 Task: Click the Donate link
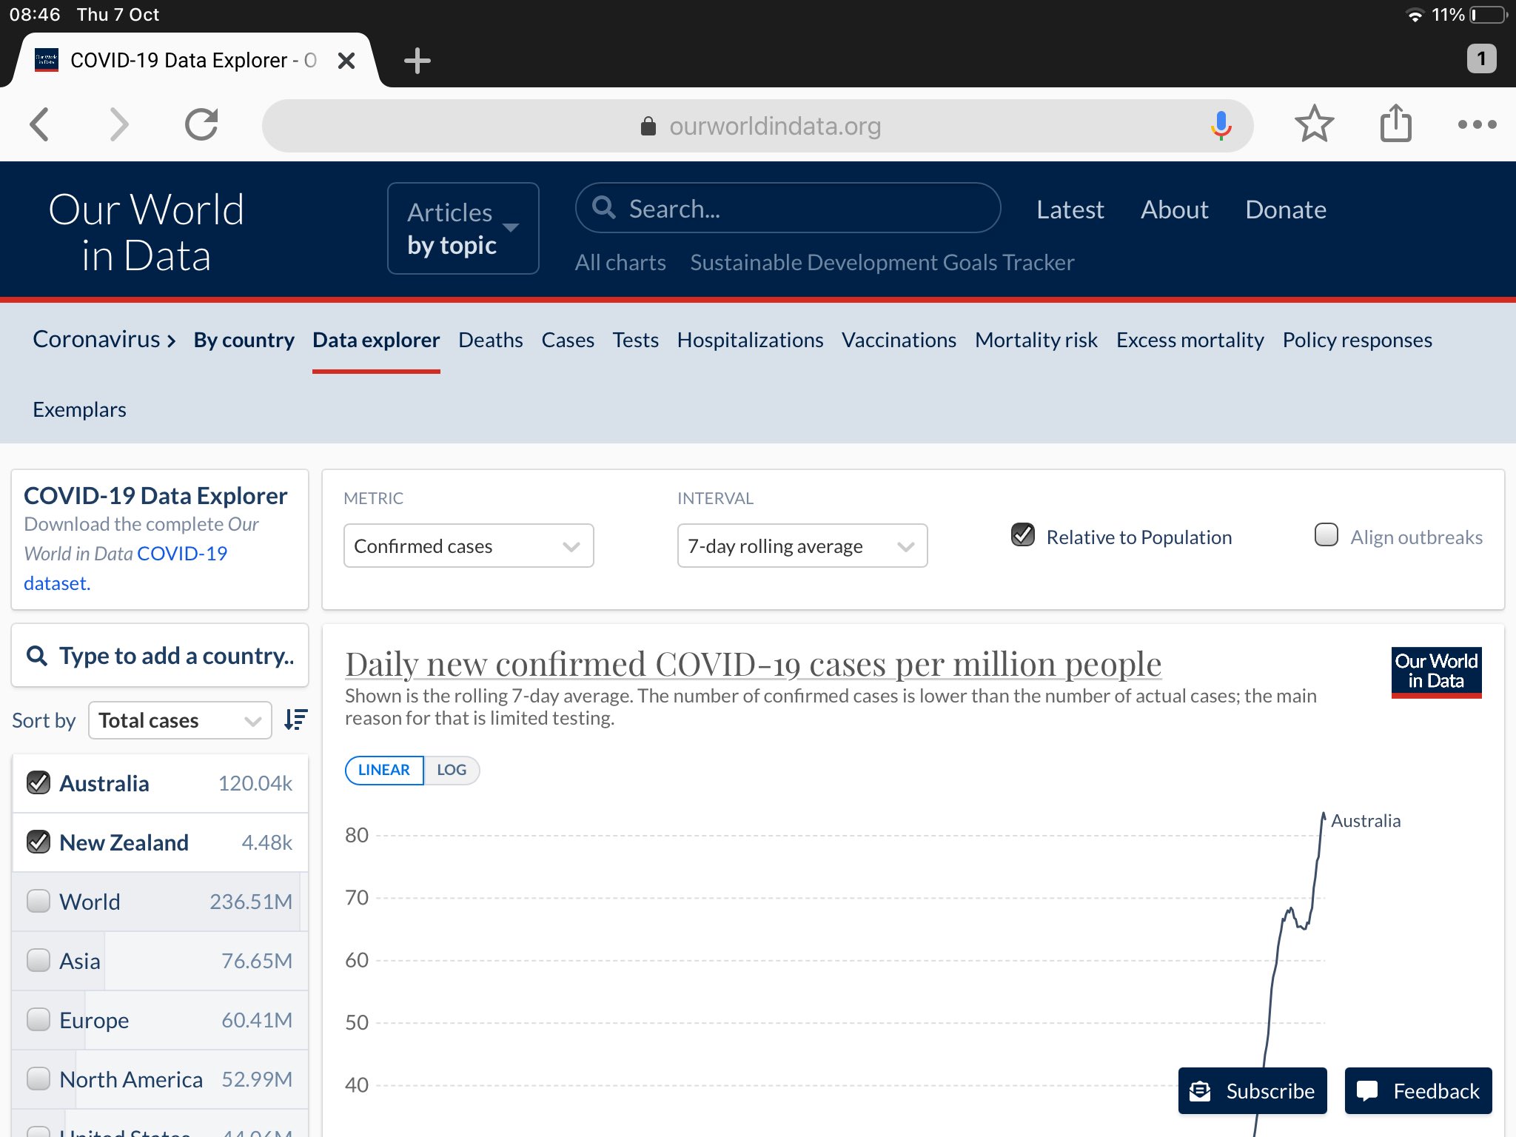tap(1286, 209)
